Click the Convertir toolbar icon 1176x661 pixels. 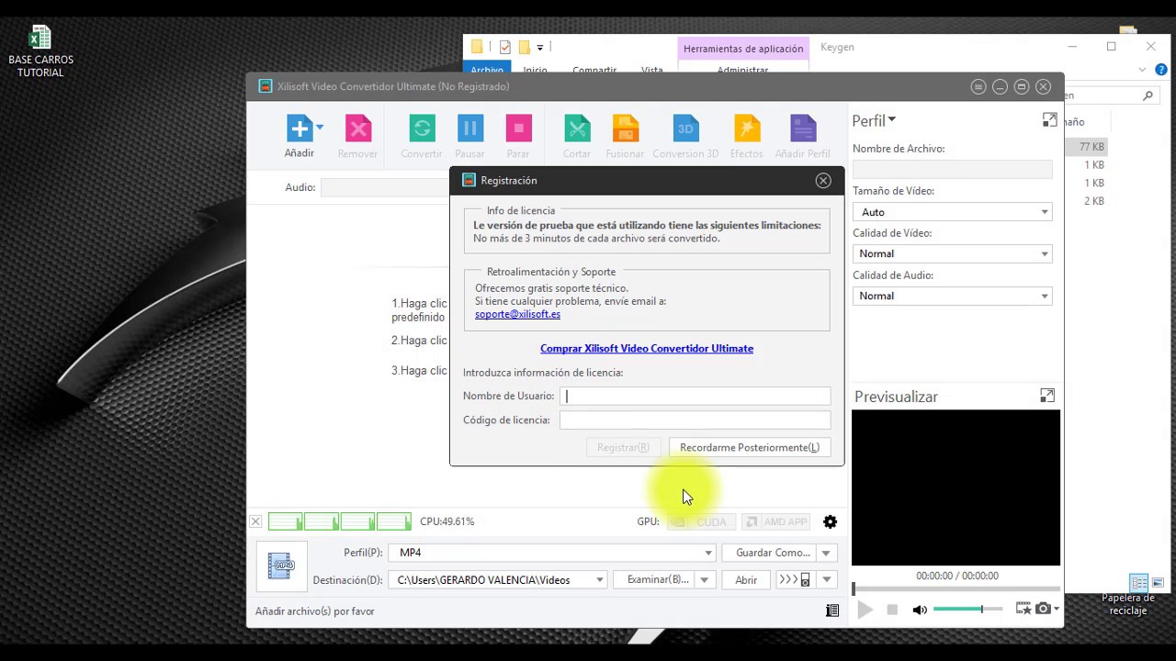(x=422, y=129)
